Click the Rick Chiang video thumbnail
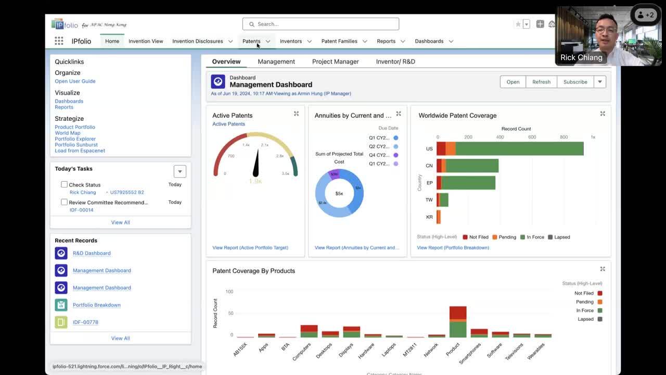Viewport: 666px width, 375px height. click(x=609, y=35)
